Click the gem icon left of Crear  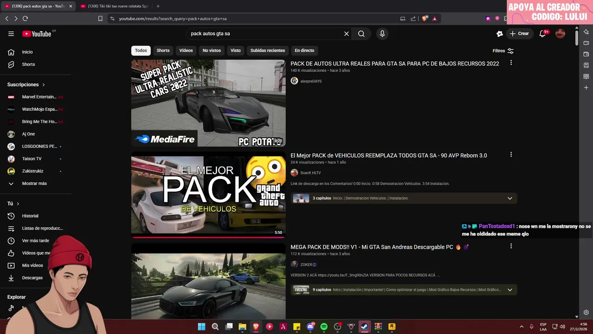[x=499, y=33]
